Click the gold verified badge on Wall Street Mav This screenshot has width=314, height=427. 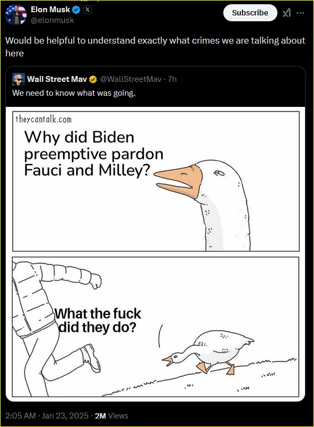(93, 80)
